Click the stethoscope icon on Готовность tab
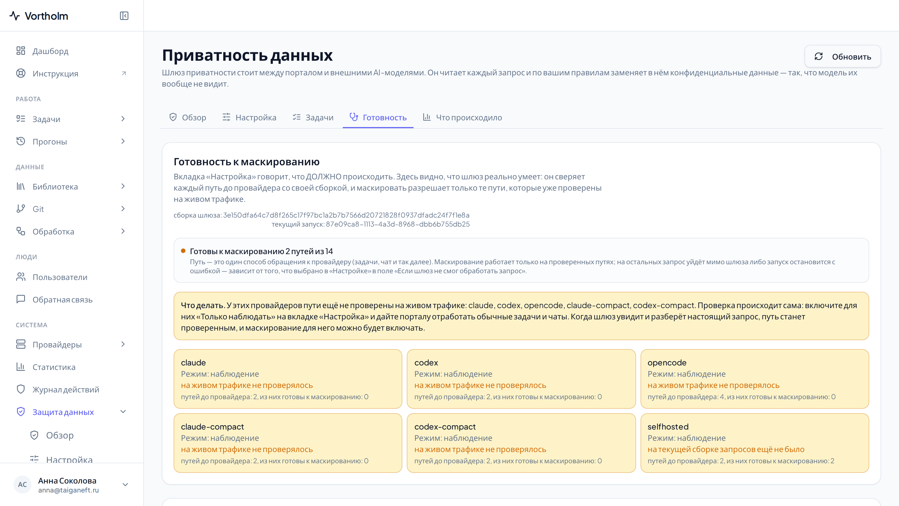 coord(354,117)
